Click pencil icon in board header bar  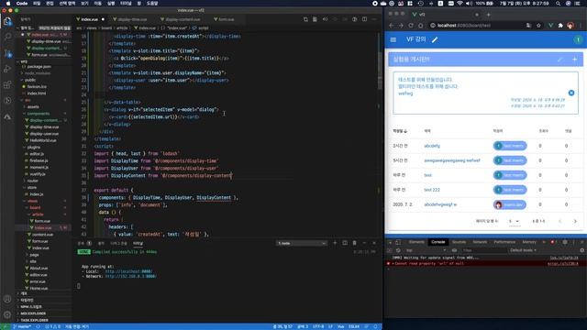pos(560,59)
